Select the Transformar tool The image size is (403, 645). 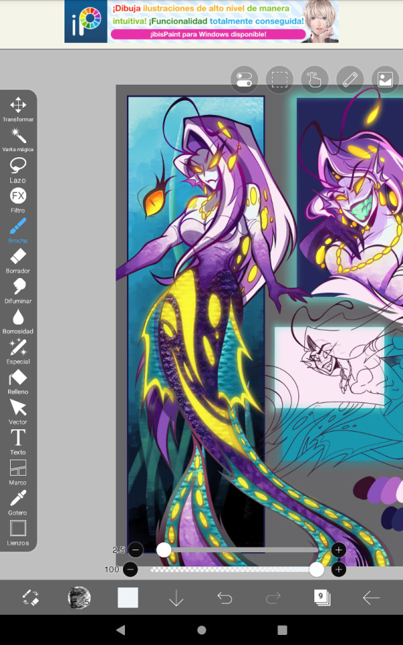[x=18, y=110]
